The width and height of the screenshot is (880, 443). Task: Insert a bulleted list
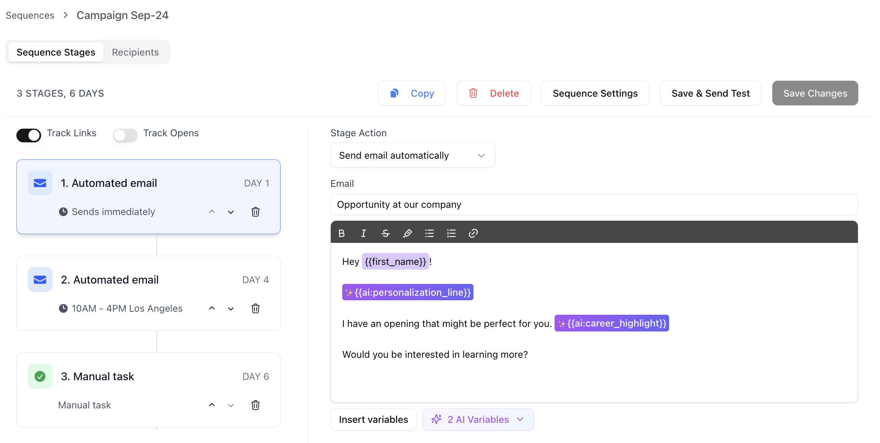pos(429,233)
